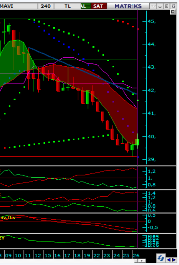Image resolution: width=179 pixels, height=265 pixels.
Task: Click the '24' date label on time axis
Action: (x=117, y=255)
